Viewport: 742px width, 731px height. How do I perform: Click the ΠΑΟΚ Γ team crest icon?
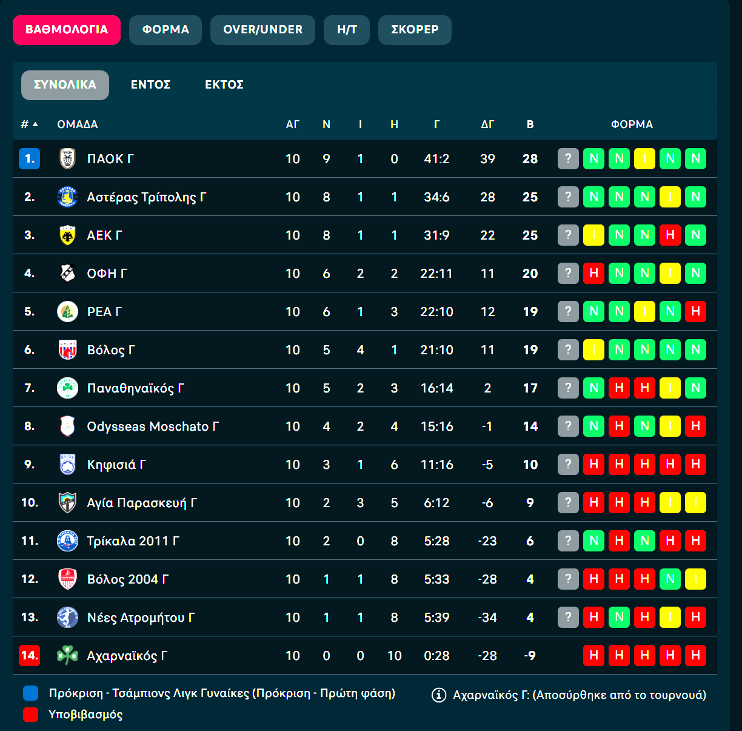(67, 159)
